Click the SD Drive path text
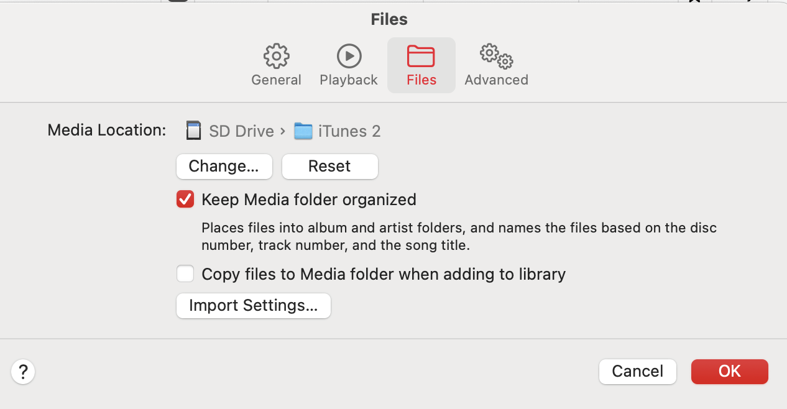787x409 pixels. (x=241, y=131)
